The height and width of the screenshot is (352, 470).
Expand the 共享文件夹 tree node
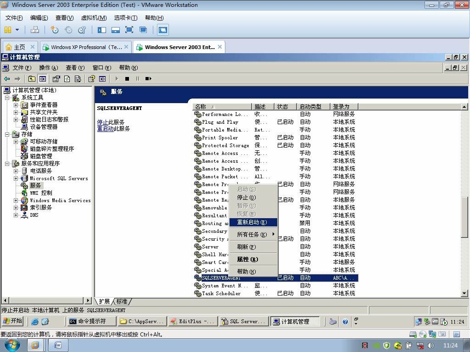point(16,112)
